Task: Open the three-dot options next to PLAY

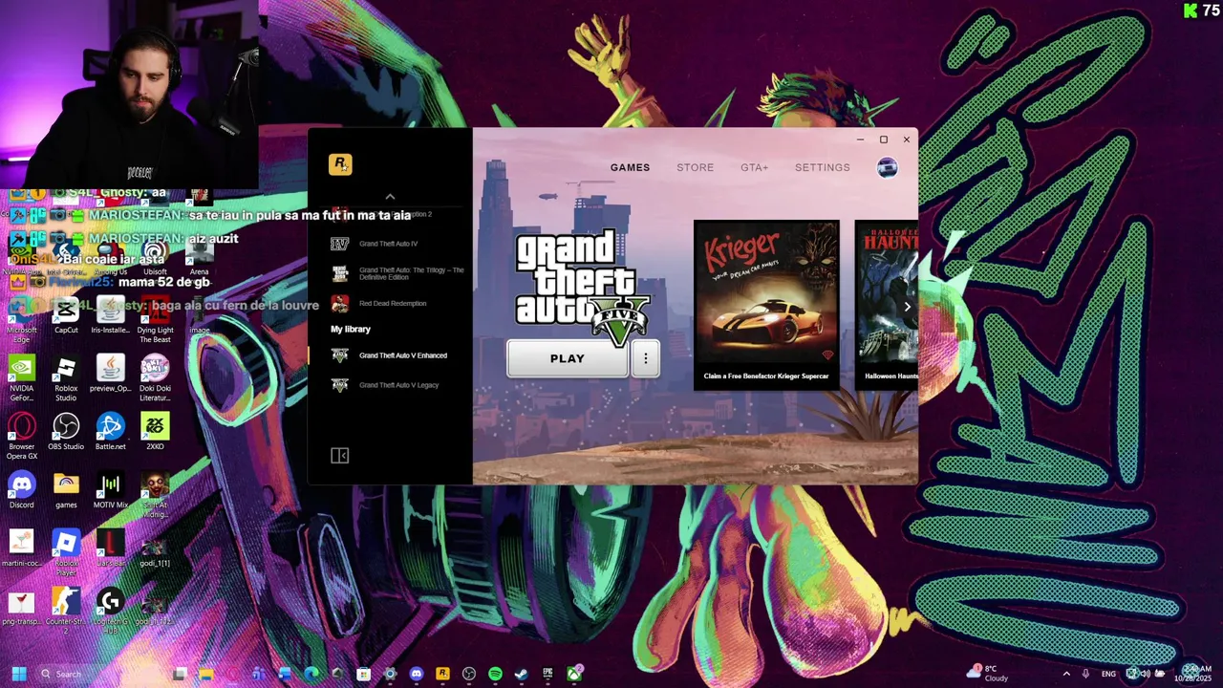Action: tap(646, 358)
